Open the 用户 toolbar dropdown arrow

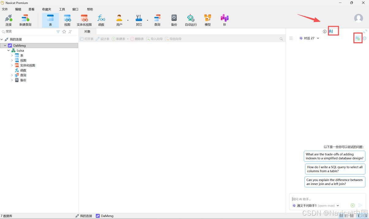tap(128, 20)
